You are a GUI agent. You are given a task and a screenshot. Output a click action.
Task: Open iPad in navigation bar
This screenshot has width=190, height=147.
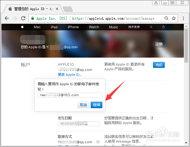54,27
